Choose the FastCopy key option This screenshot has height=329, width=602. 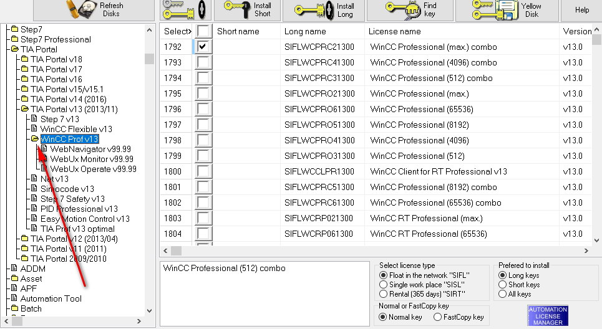tap(437, 317)
